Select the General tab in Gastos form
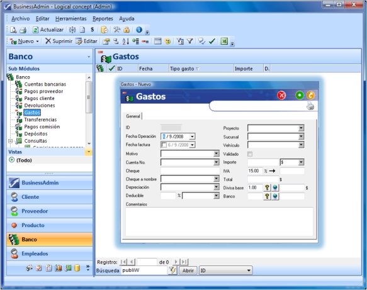Image resolution: width=367 pixels, height=290 pixels. 133,116
